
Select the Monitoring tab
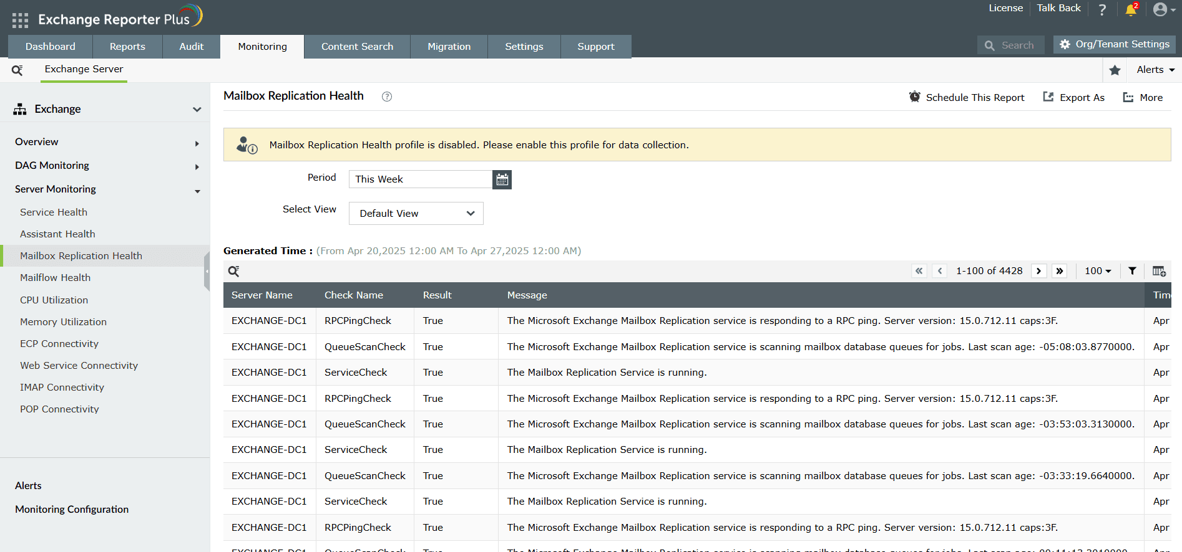point(263,47)
